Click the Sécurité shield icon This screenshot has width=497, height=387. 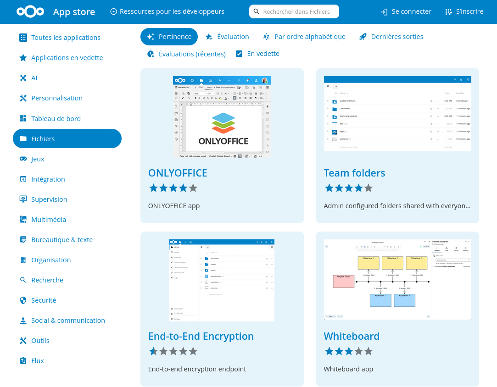23,300
